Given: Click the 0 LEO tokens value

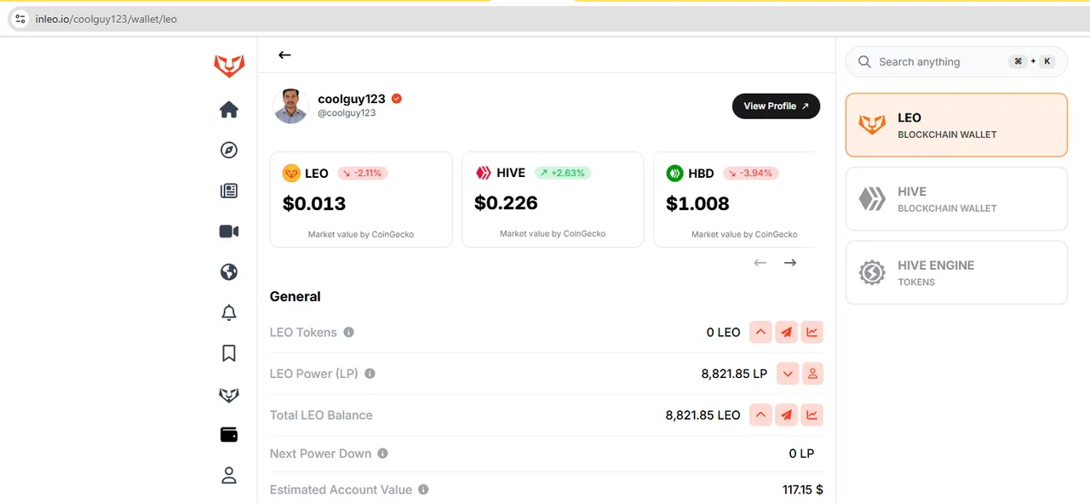Looking at the screenshot, I should (724, 332).
